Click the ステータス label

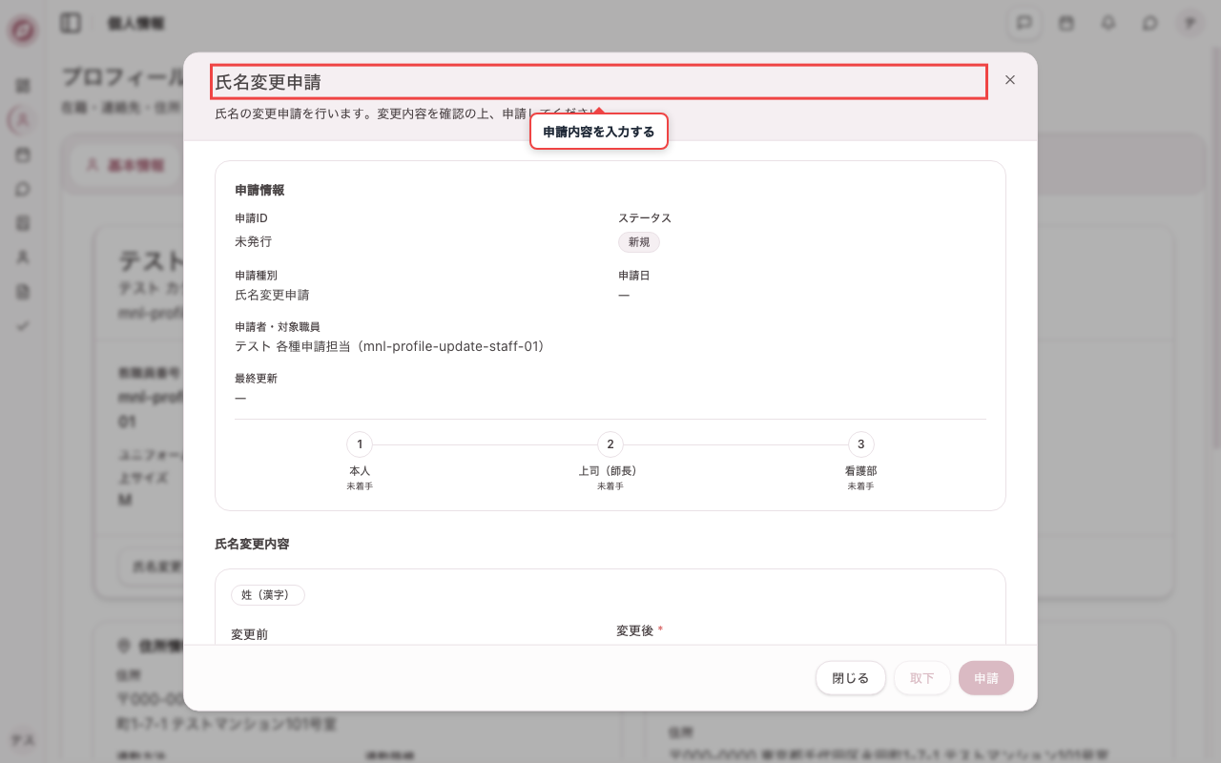click(645, 218)
